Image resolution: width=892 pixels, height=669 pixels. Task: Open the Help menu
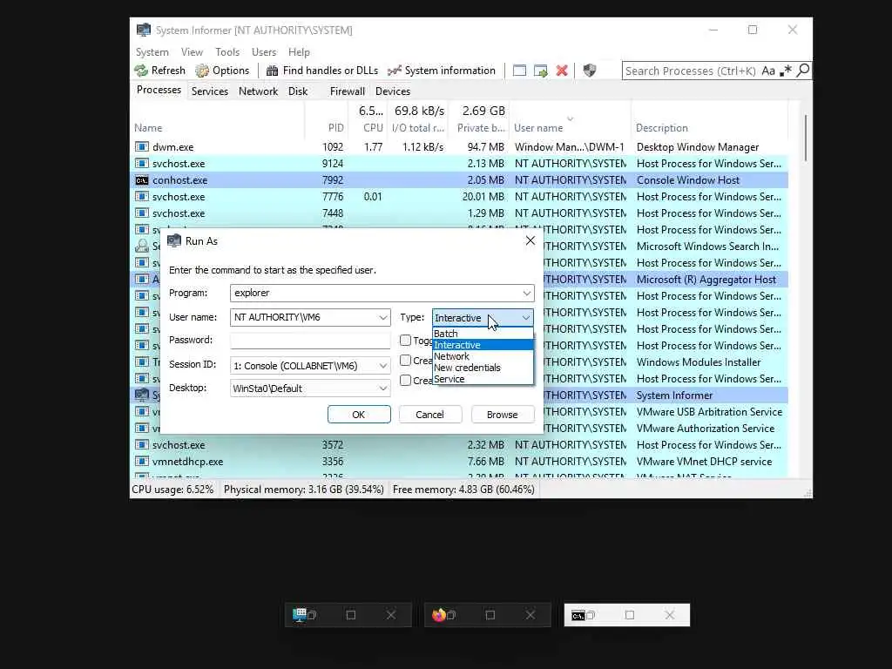click(299, 51)
